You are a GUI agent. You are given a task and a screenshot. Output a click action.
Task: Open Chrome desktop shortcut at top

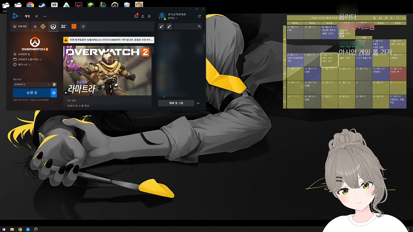(30, 5)
